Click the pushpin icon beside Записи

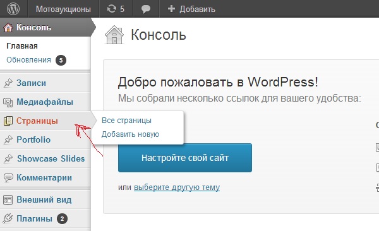(8, 83)
